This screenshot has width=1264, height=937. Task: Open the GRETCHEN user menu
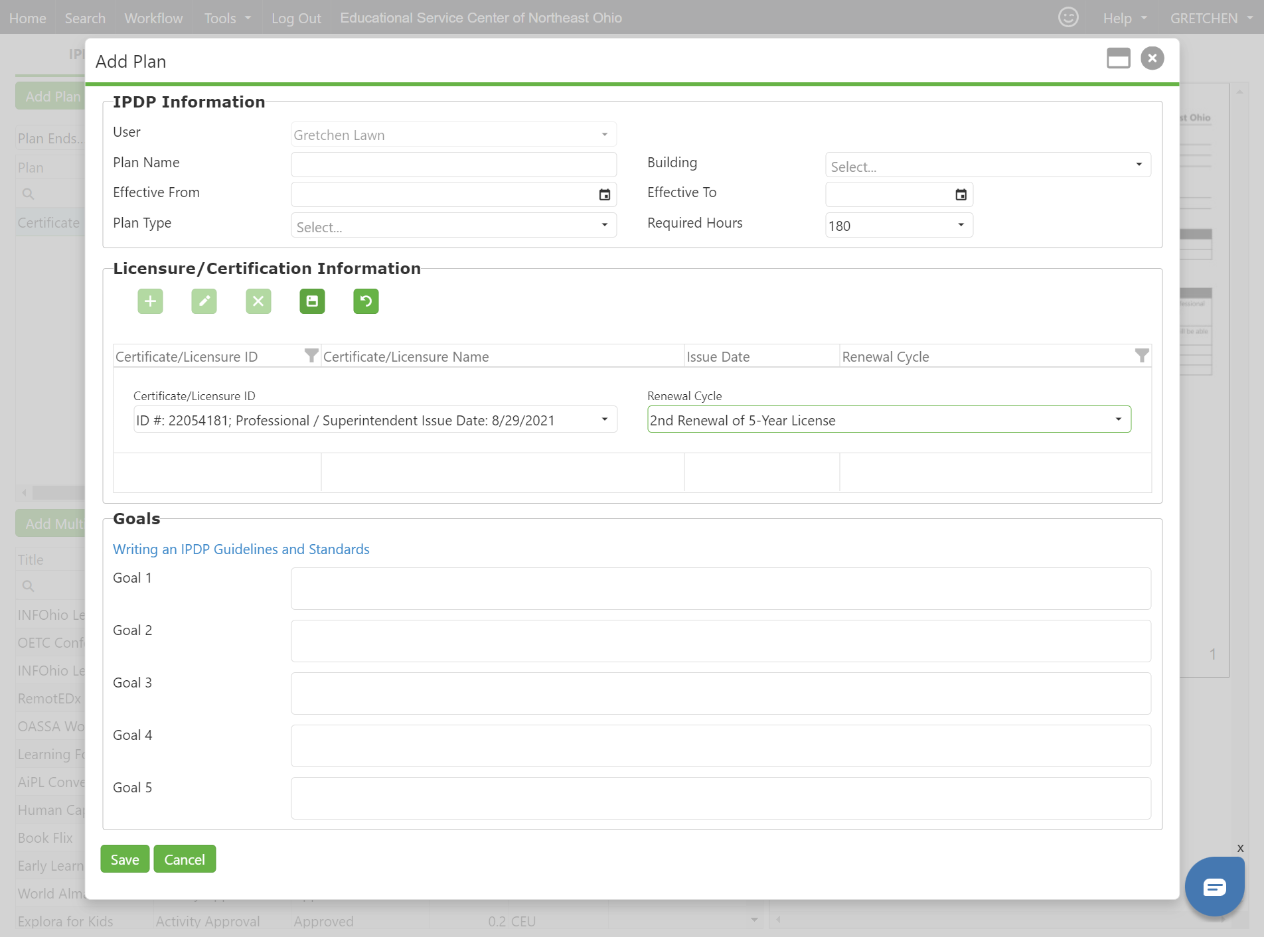(1211, 18)
